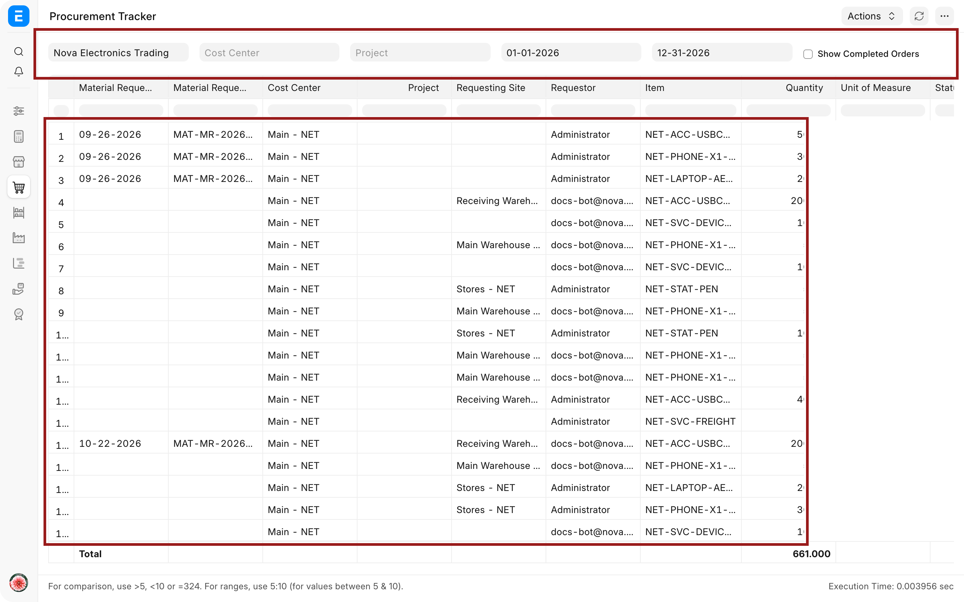Click row 4 Receiving Wareh... site cell
This screenshot has height=602, width=964.
click(x=498, y=200)
